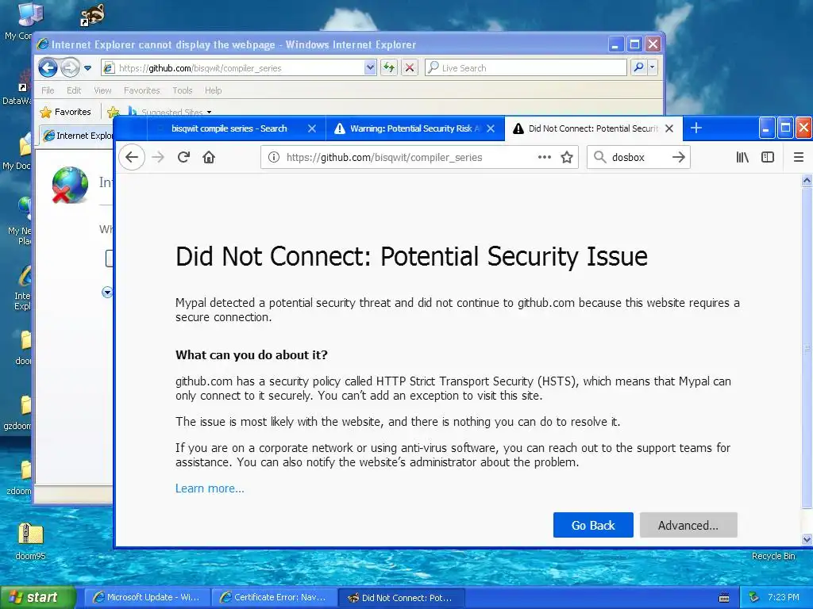The image size is (813, 609).
Task: Reload the page in Mypal browser
Action: (x=183, y=157)
